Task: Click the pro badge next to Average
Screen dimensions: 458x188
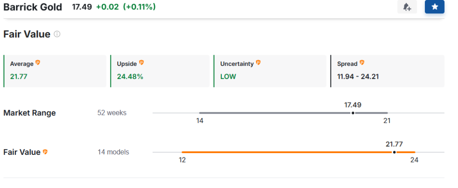Action: point(38,63)
